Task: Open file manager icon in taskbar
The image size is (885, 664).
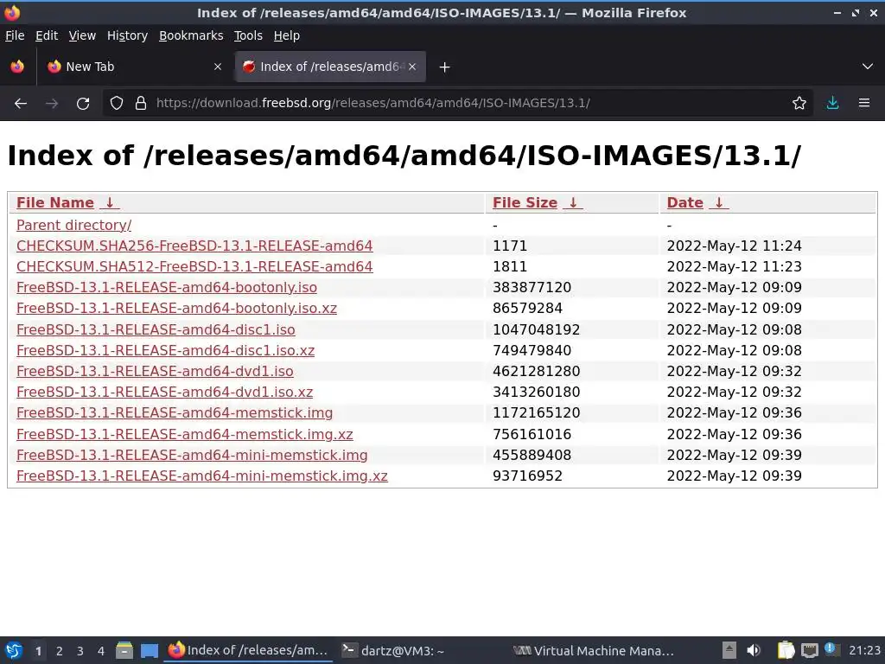Action: click(x=124, y=650)
